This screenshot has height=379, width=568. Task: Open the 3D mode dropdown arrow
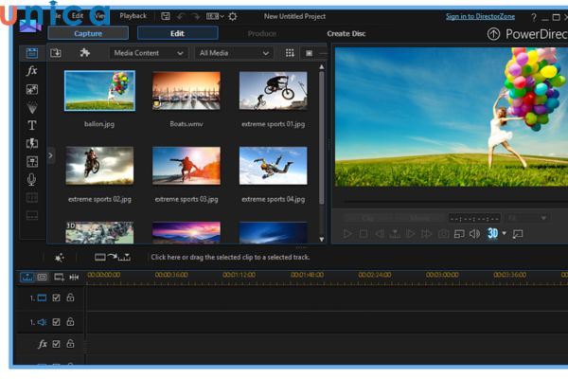click(x=505, y=234)
